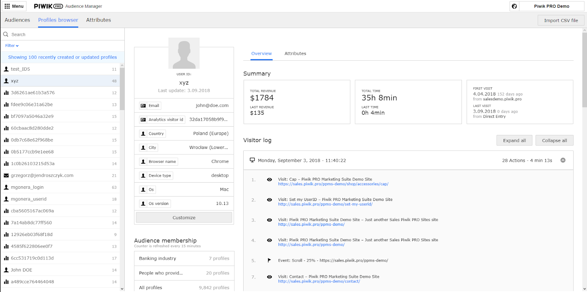This screenshot has width=587, height=292.
Task: Switch to the Audiences tab
Action: (x=17, y=20)
